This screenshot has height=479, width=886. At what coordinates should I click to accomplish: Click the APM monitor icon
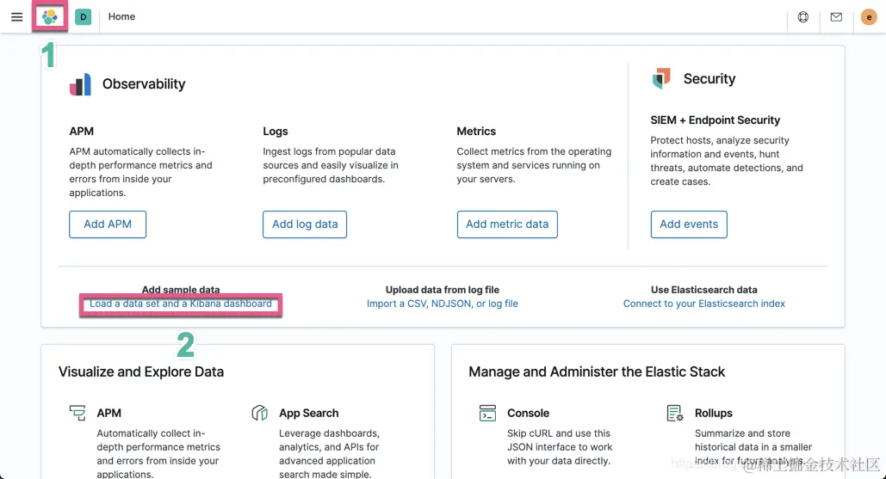tap(77, 414)
